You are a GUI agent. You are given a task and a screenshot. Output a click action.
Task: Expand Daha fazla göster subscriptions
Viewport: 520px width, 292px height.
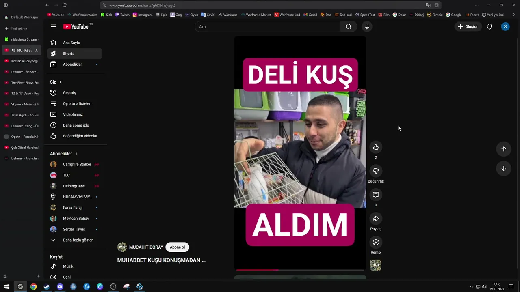pos(74,240)
